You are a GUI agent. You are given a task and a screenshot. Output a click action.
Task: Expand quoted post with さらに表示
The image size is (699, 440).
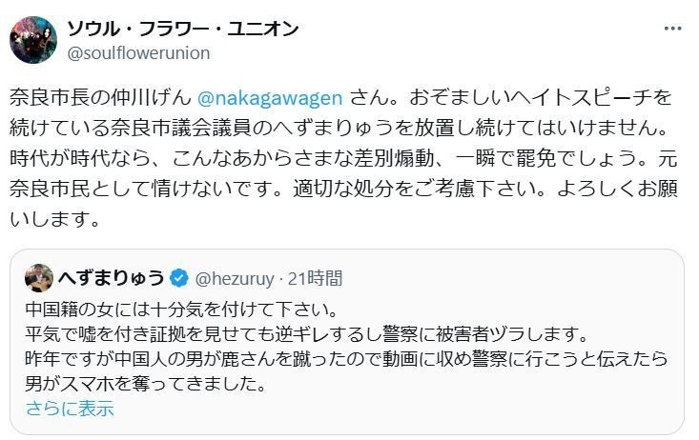tap(69, 409)
